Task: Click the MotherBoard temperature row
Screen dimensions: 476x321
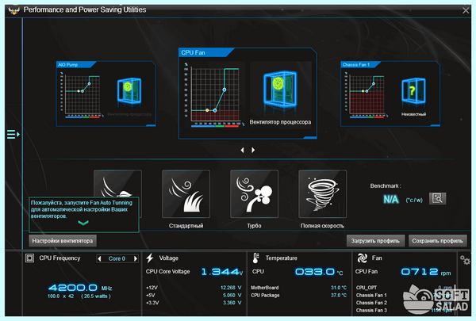Action: coord(299,288)
